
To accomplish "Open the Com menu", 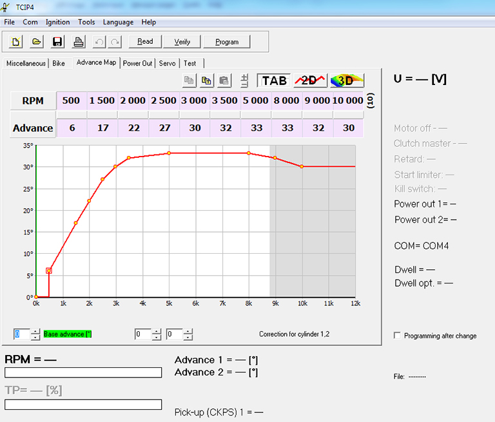I will 30,22.
